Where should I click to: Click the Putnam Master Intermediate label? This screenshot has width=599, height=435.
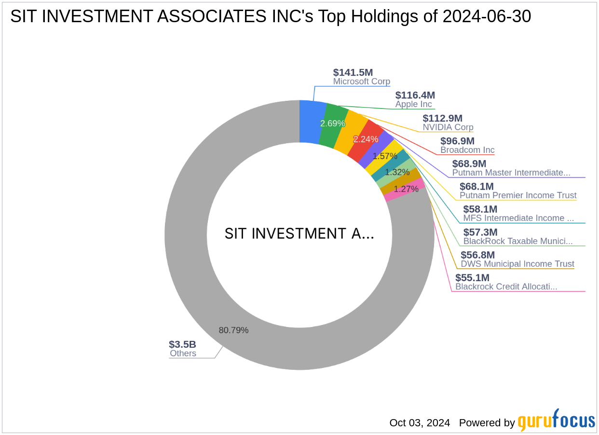point(511,173)
